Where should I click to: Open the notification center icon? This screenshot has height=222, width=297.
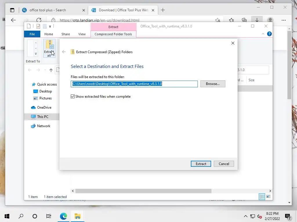(288, 217)
